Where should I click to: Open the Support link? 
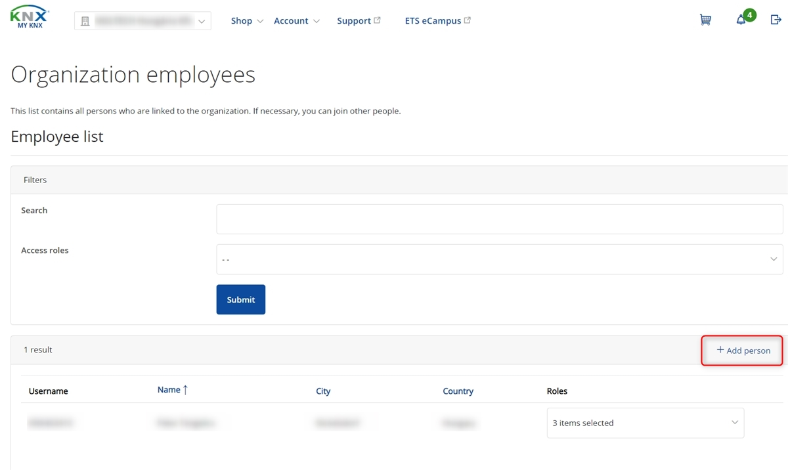point(354,21)
